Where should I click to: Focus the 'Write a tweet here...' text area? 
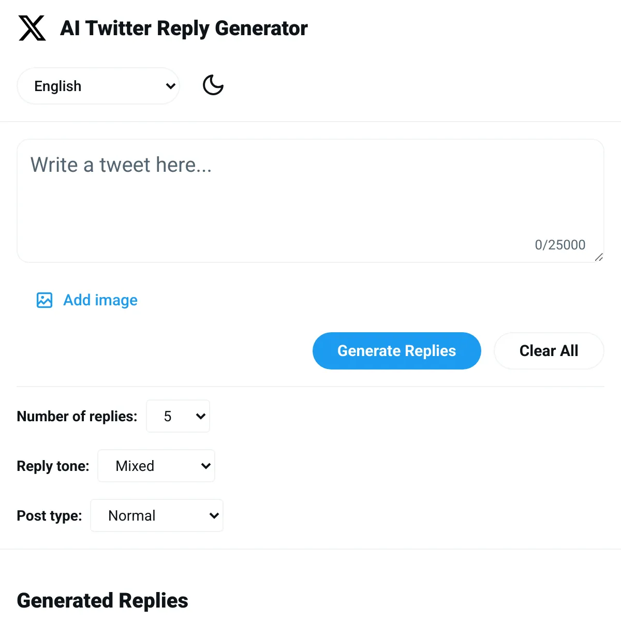click(x=310, y=201)
